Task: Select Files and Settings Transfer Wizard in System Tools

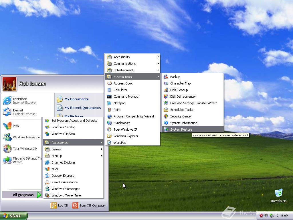Action: pos(193,103)
